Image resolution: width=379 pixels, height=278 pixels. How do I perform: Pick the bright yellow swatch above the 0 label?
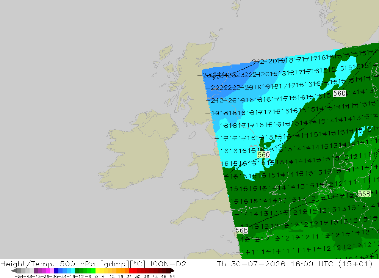point(98,271)
